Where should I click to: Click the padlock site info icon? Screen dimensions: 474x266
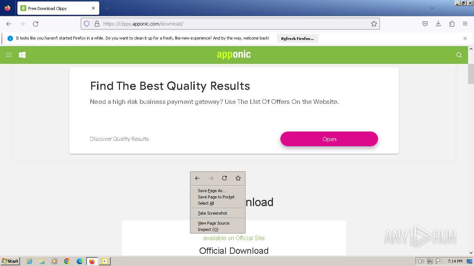pyautogui.click(x=97, y=24)
